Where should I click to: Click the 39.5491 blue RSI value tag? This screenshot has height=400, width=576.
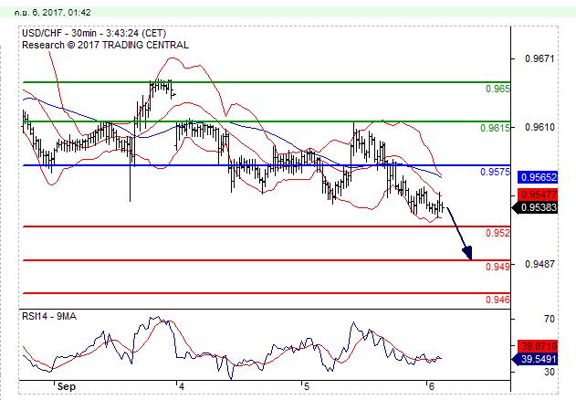[535, 359]
